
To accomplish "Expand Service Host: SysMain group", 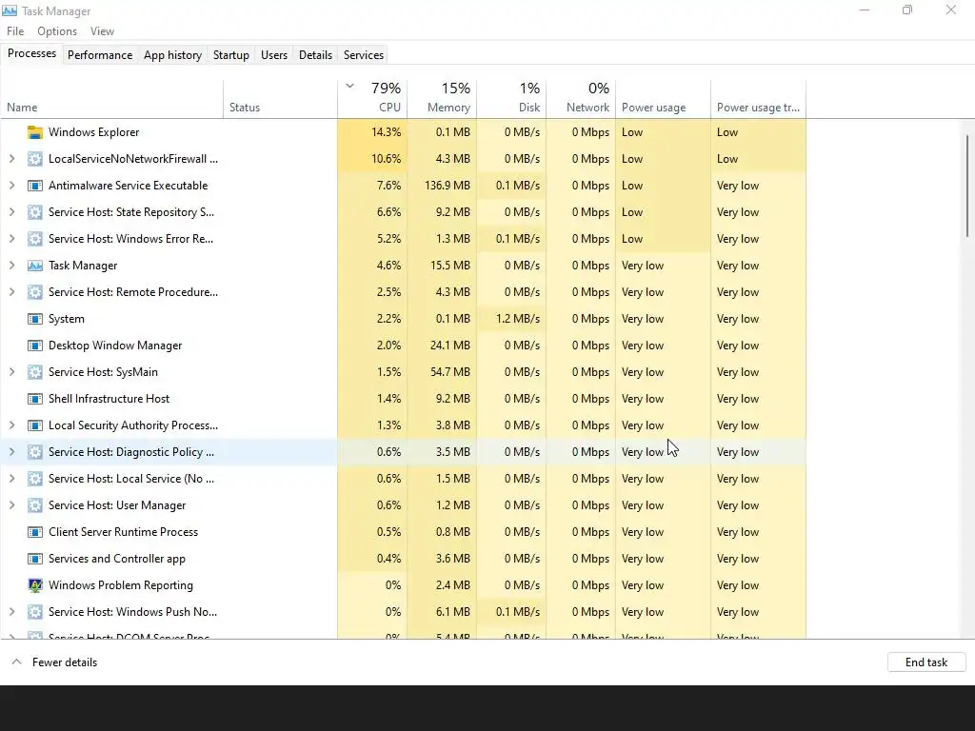I will coord(11,372).
